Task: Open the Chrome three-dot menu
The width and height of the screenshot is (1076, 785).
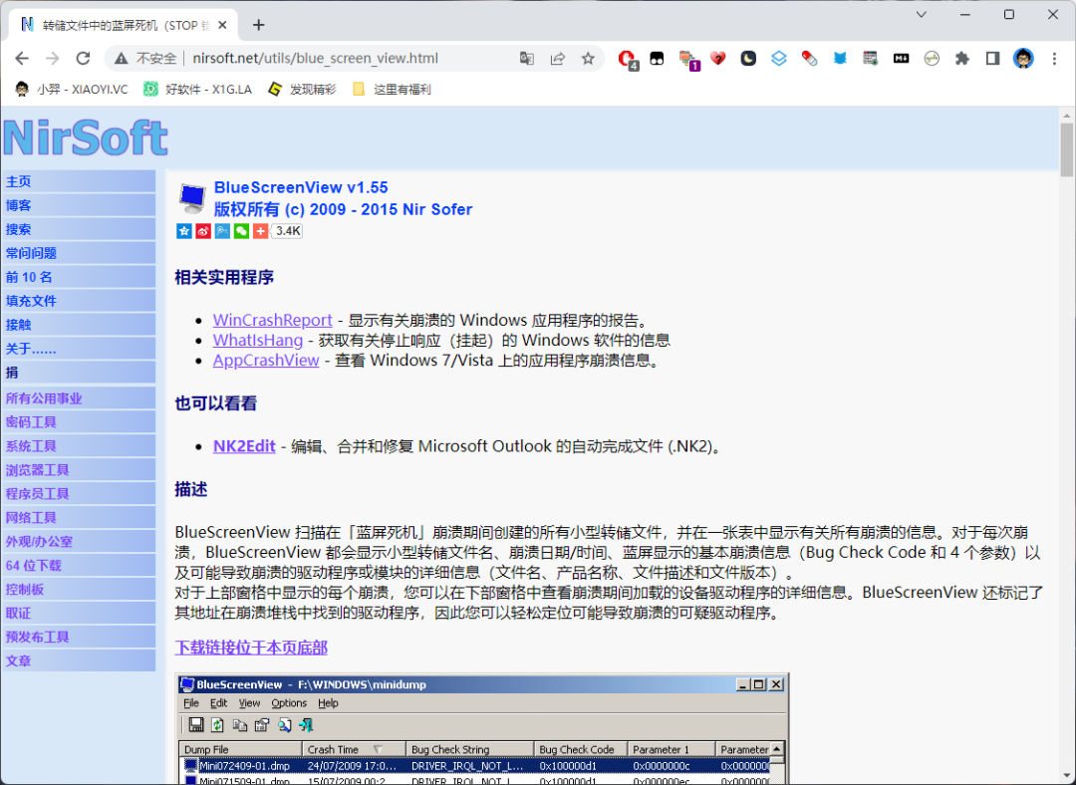Action: (1054, 59)
